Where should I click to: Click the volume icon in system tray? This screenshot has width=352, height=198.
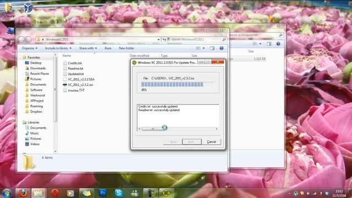308,193
